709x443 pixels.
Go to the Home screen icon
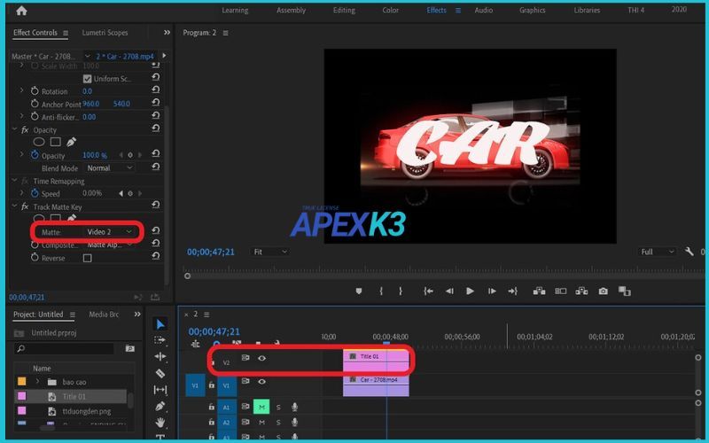[21, 11]
